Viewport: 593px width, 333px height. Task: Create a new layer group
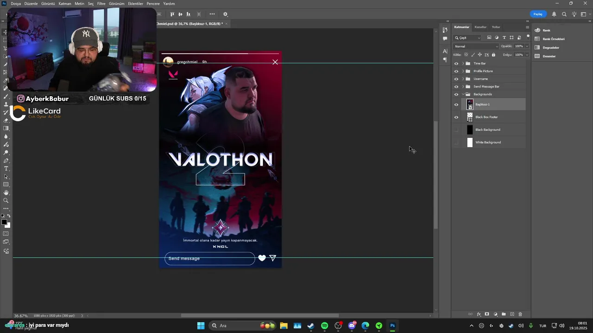click(504, 314)
